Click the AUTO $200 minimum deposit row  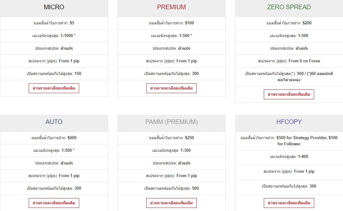click(54, 138)
